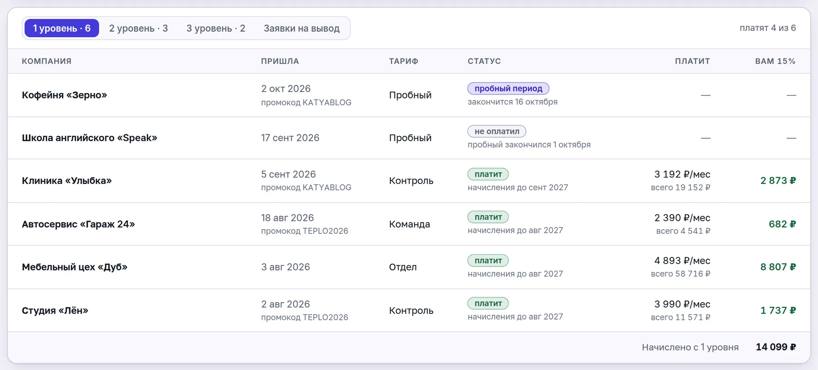
Task: Switch to the "1 уровень · 6" tab
Action: pyautogui.click(x=61, y=28)
